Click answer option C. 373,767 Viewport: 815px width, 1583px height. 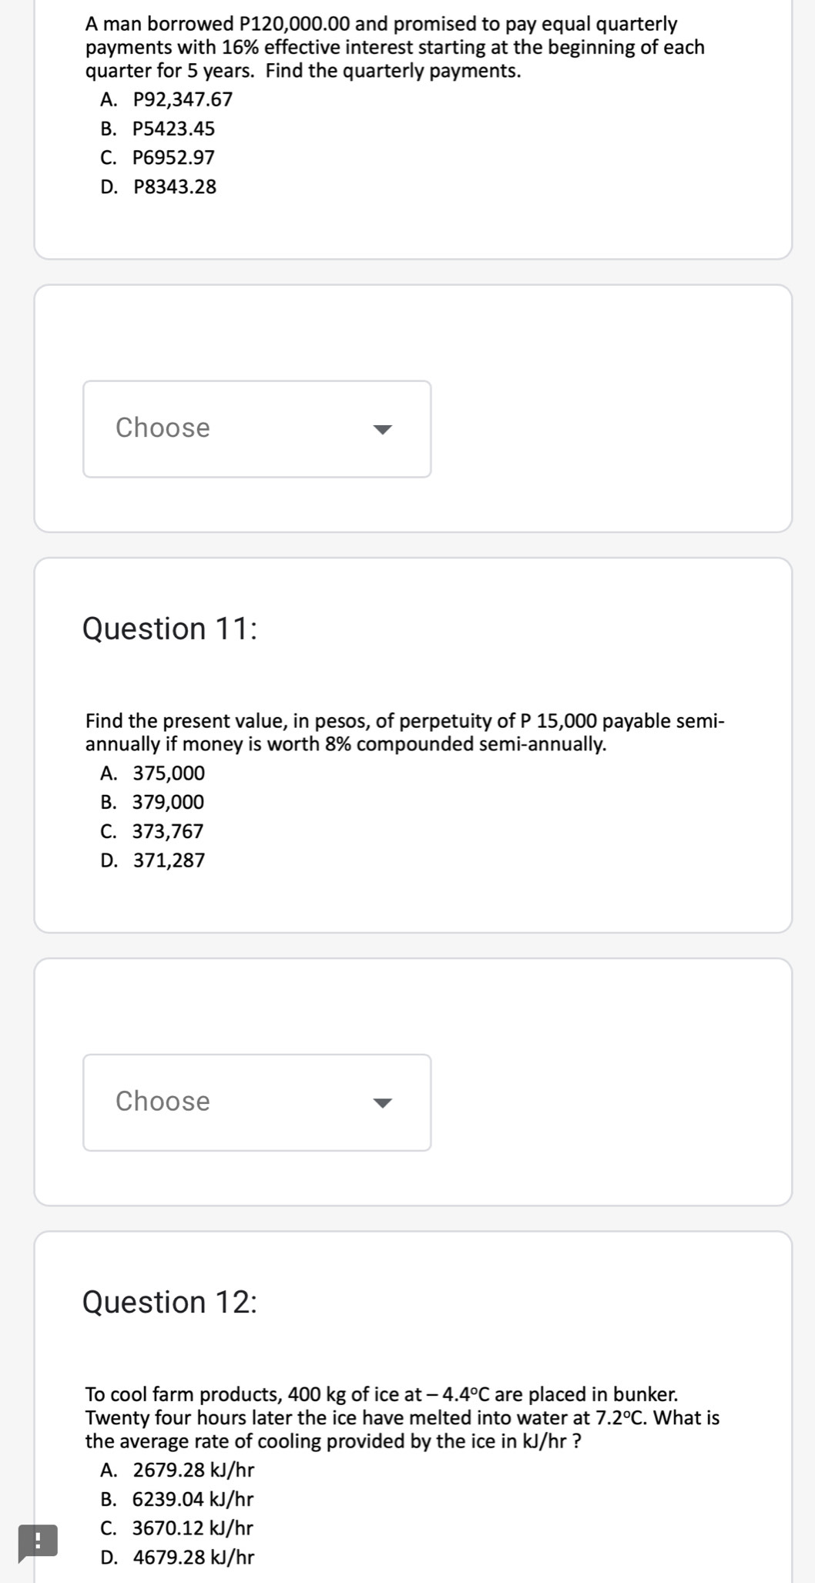[153, 831]
